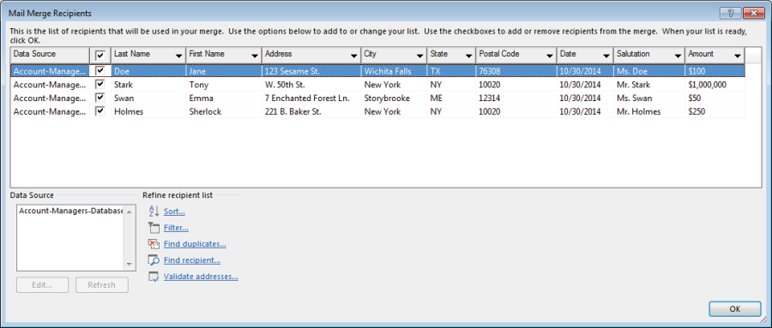Screen dimensions: 772x328
Task: Click Data Source list scroll-up arrow
Action: (x=129, y=212)
